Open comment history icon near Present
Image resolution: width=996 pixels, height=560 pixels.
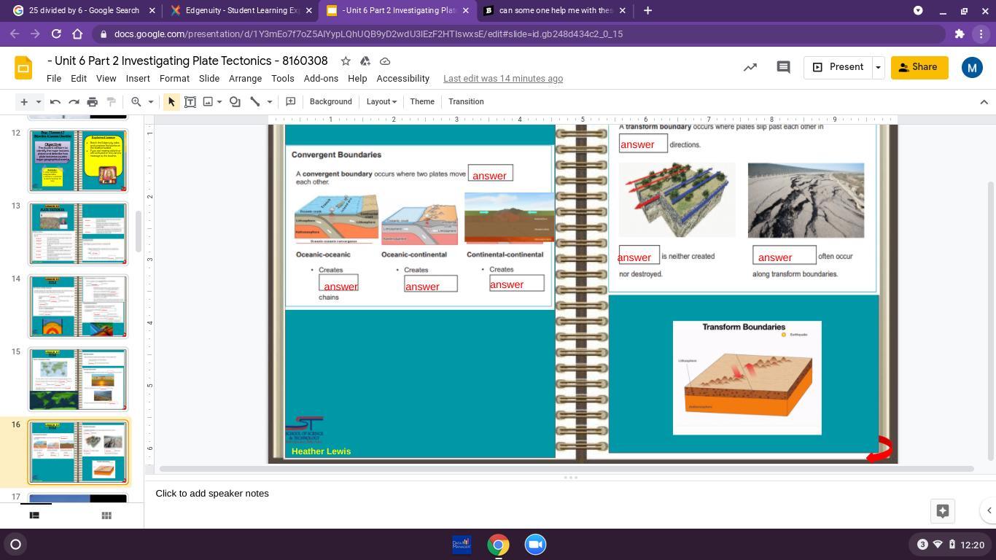point(783,67)
